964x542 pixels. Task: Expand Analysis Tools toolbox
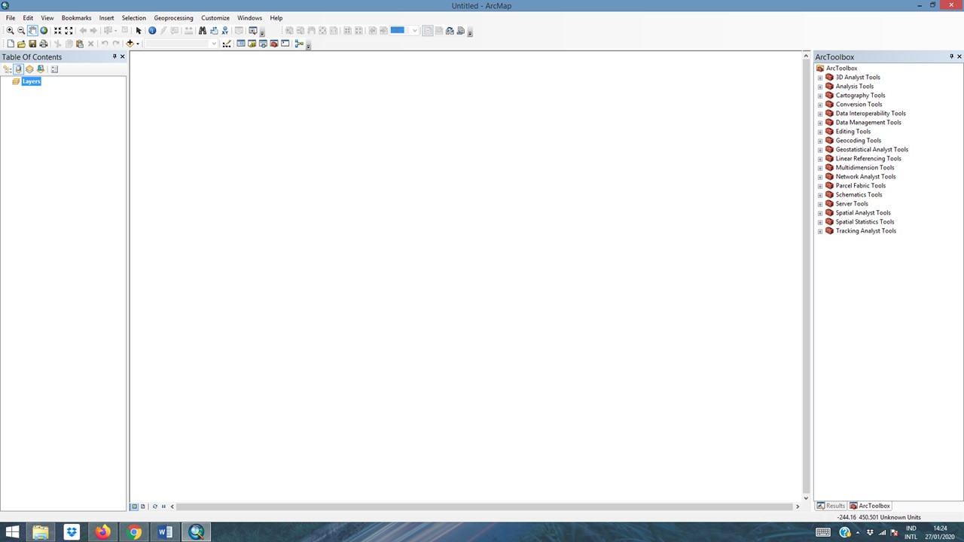pos(820,87)
